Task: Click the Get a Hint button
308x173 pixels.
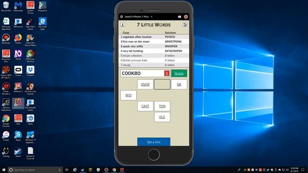Action: coord(154,142)
